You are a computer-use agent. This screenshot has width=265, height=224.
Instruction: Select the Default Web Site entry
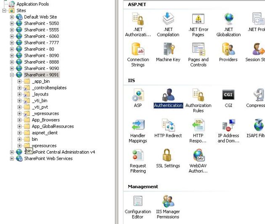(x=40, y=17)
